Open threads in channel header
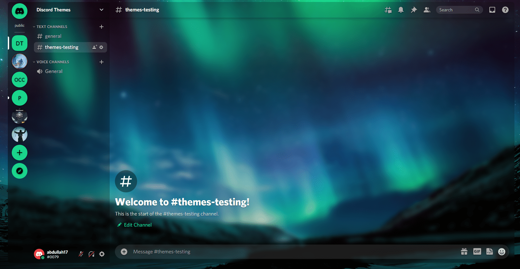The width and height of the screenshot is (520, 269). (x=388, y=10)
